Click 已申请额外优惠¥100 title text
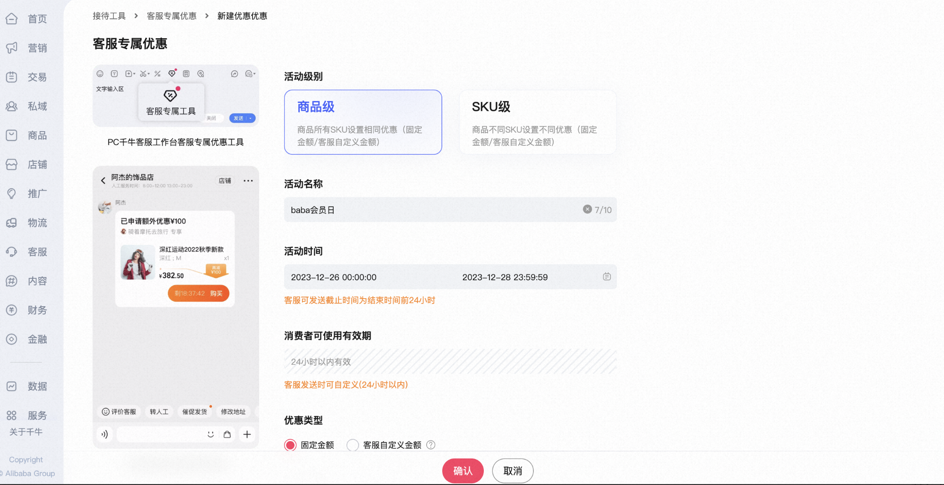This screenshot has width=944, height=485. coord(153,221)
